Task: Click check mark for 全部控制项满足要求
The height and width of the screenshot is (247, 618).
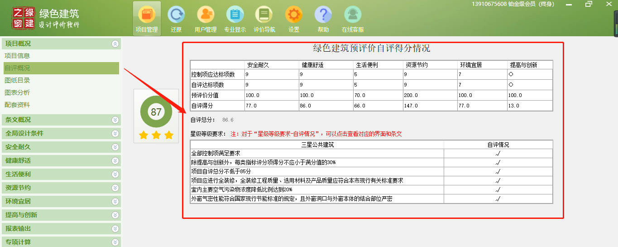Action: point(498,154)
